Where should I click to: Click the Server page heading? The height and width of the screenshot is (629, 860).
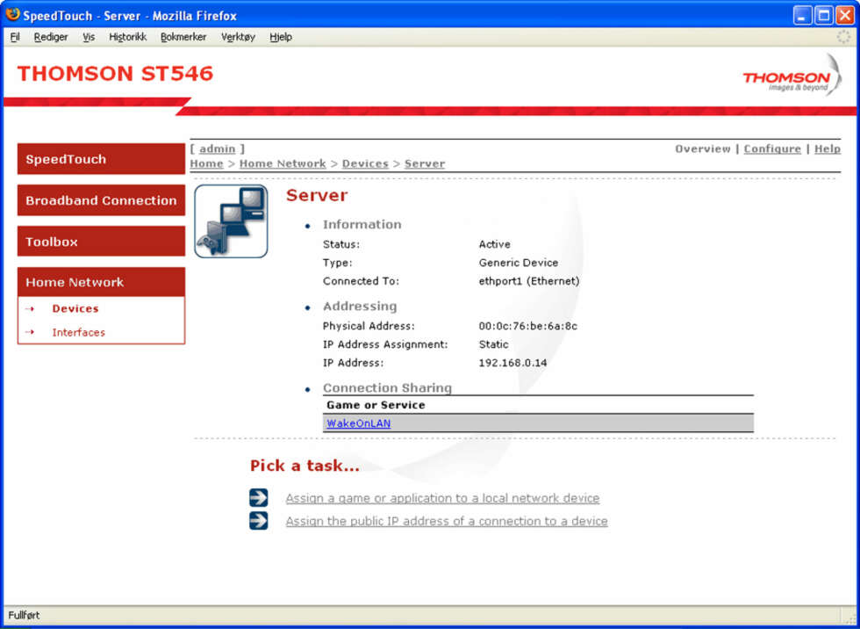[317, 195]
